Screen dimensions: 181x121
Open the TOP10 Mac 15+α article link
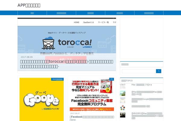click(142, 85)
